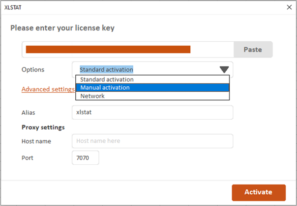Focus the Alias text field
This screenshot has width=297, height=206.
click(152, 112)
